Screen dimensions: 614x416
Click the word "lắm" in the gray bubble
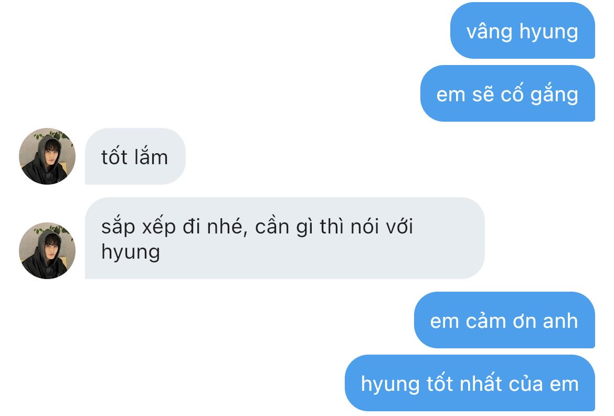(x=151, y=156)
